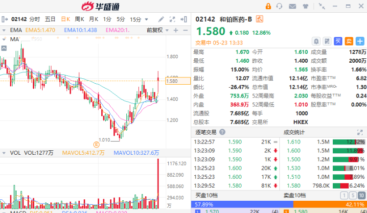
Task: Click bid level 1 price 1.570
Action: 212,212
